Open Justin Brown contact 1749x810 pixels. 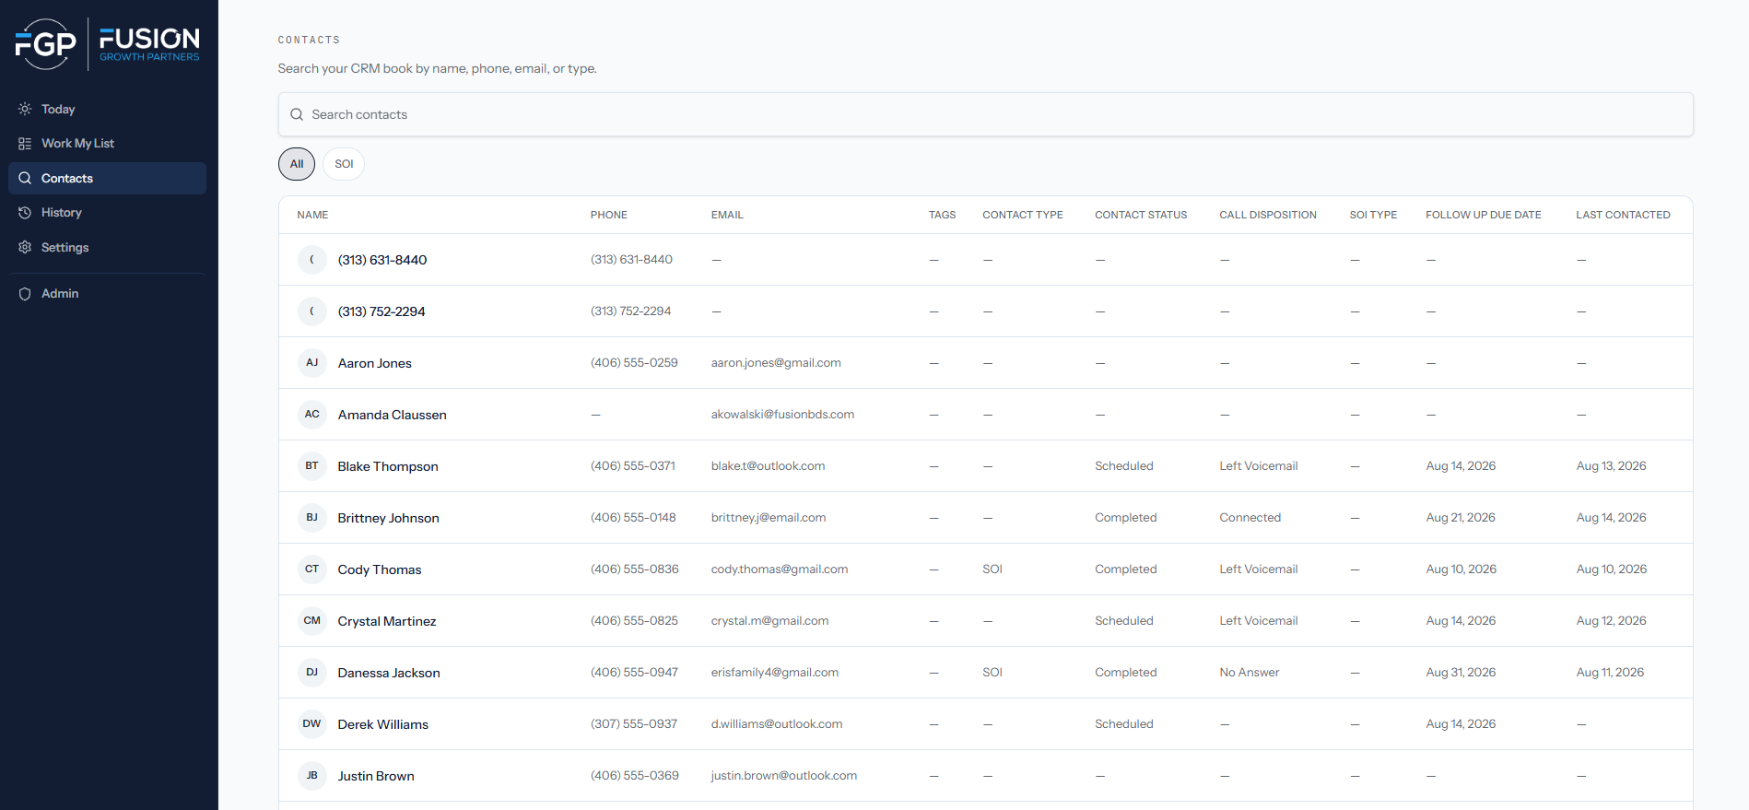(x=376, y=776)
